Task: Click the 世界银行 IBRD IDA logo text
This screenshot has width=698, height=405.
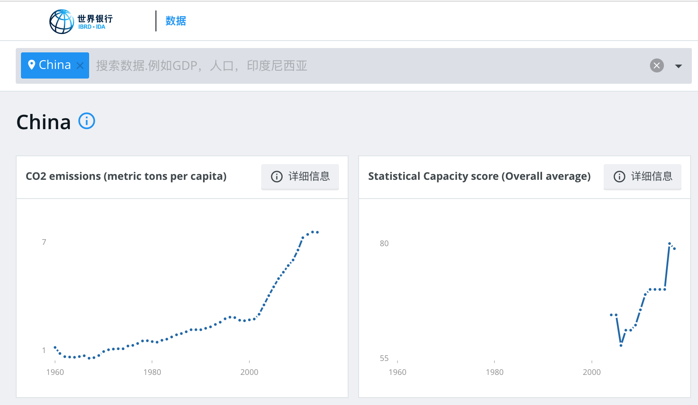Action: coord(95,21)
